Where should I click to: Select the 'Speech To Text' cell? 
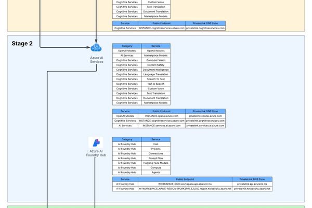tap(156, 79)
